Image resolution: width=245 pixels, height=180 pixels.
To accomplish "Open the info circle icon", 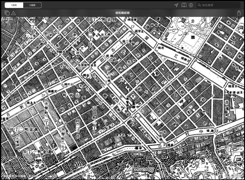I will [x=191, y=5].
